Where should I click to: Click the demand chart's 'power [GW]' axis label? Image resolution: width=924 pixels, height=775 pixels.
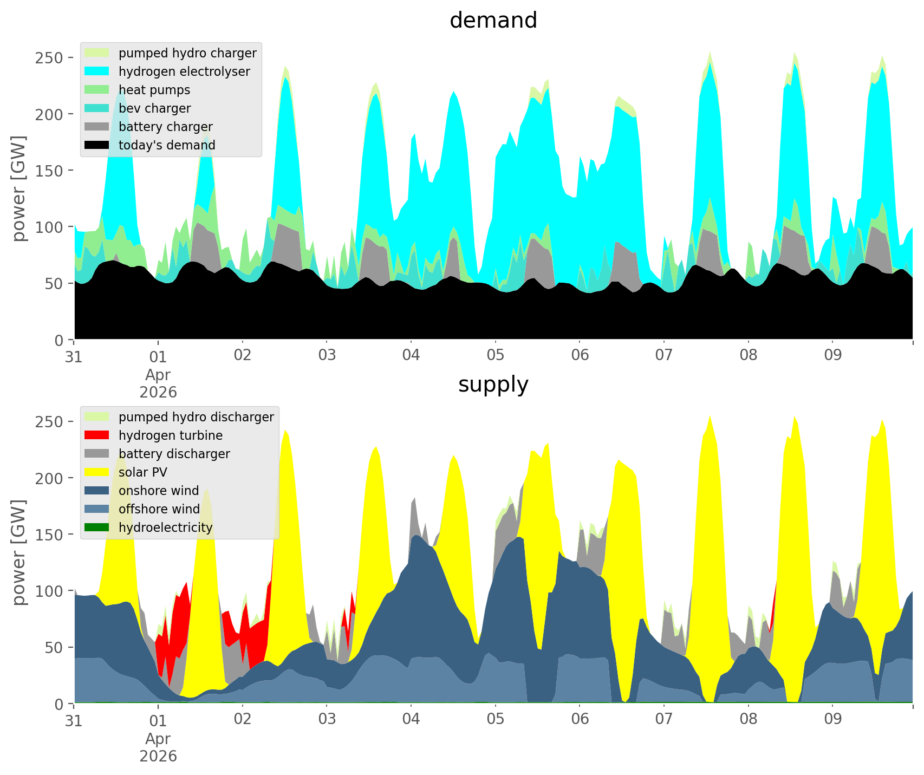pos(19,188)
